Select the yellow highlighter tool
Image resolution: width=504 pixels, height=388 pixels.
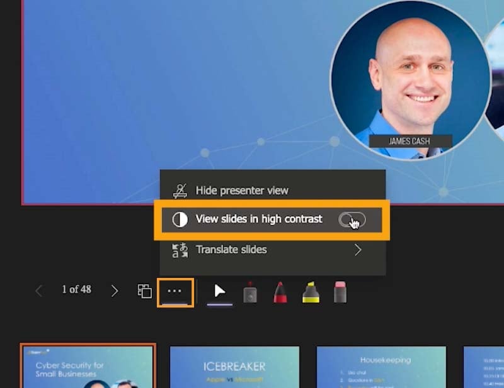point(311,292)
